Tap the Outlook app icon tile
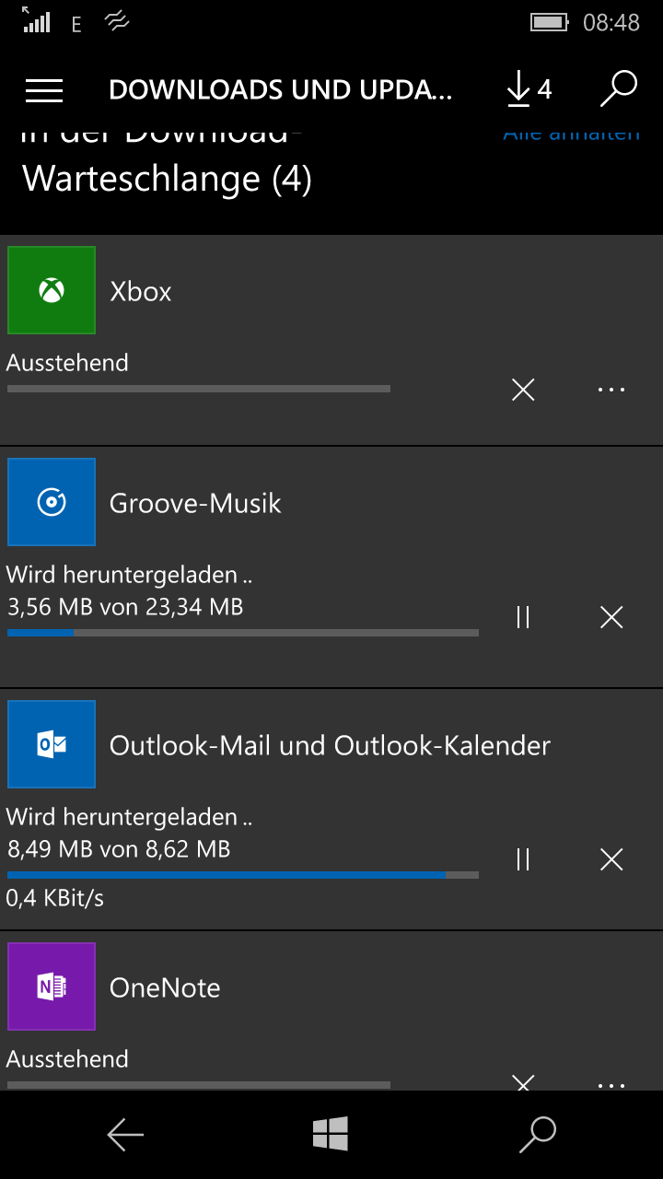Image resolution: width=663 pixels, height=1179 pixels. point(52,744)
